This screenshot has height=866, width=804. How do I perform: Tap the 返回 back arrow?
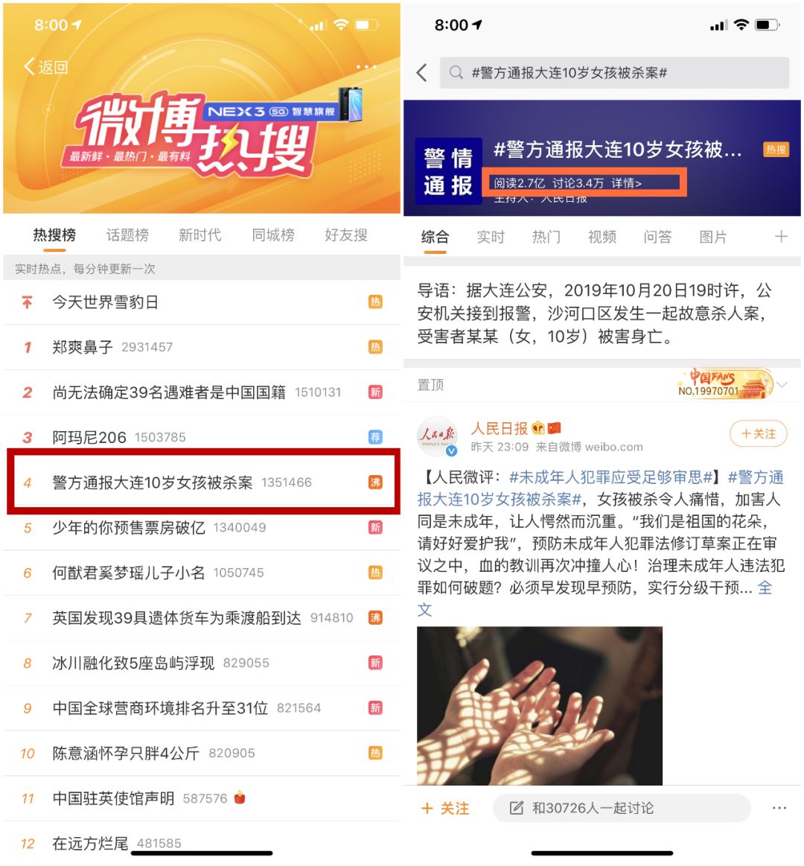pyautogui.click(x=29, y=67)
